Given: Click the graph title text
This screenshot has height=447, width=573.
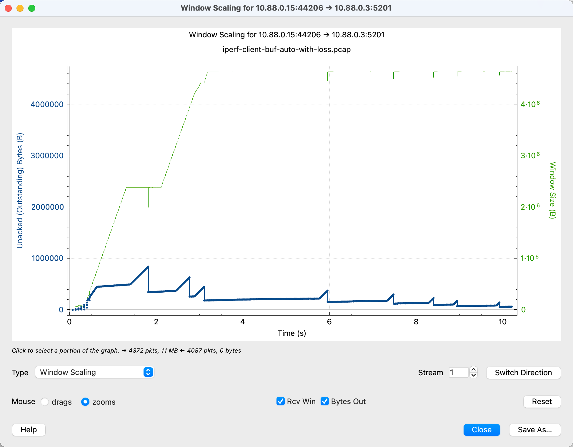Looking at the screenshot, I should click(286, 35).
